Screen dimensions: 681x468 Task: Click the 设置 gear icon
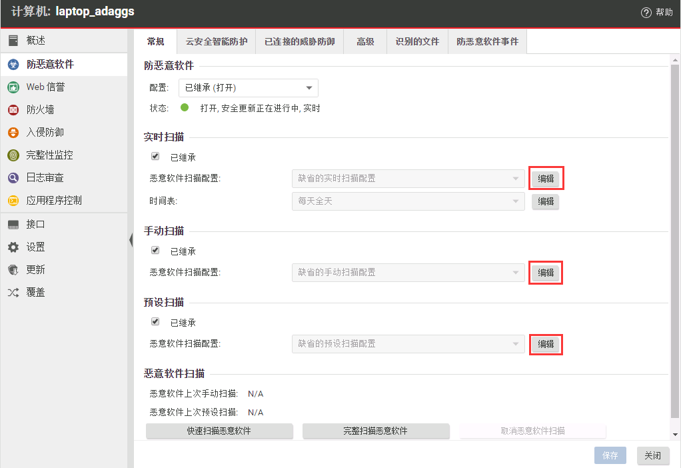(13, 247)
